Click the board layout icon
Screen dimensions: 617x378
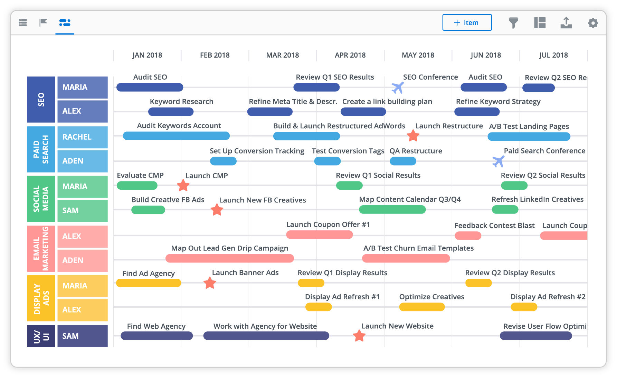click(540, 23)
